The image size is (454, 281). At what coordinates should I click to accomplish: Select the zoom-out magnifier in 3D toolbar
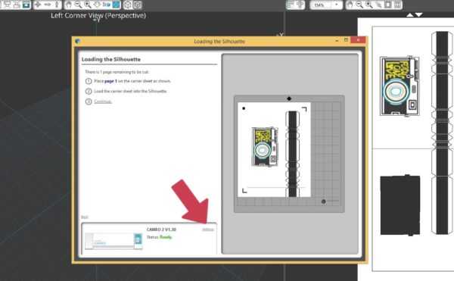point(78,5)
